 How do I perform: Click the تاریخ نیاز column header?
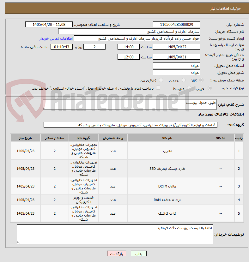pos(25,138)
